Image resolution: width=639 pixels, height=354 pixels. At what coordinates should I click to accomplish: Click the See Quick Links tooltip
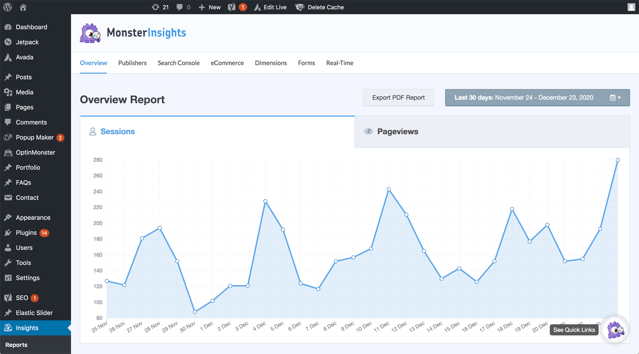[x=574, y=330]
